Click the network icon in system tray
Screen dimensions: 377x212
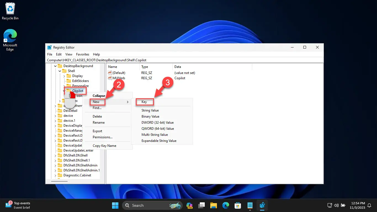coord(330,205)
